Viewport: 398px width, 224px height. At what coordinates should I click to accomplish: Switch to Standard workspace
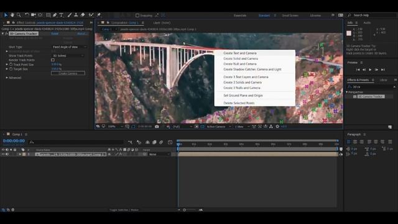point(264,16)
